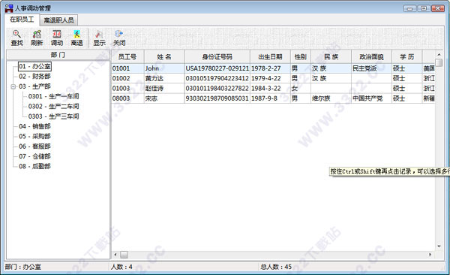The image size is (450, 275).
Task: Switch to the 离退职人员 tab
Action: (x=58, y=20)
